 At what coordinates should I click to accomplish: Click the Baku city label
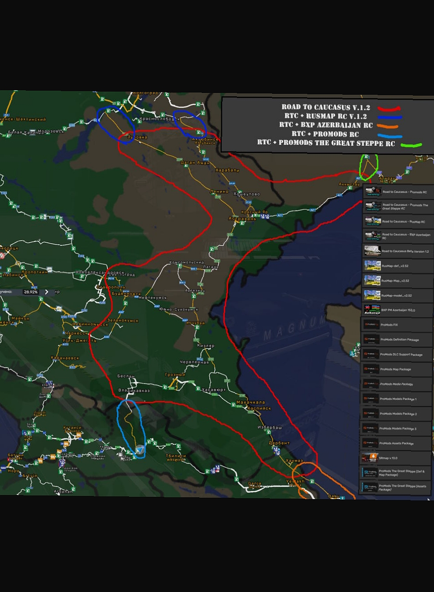tap(334, 496)
